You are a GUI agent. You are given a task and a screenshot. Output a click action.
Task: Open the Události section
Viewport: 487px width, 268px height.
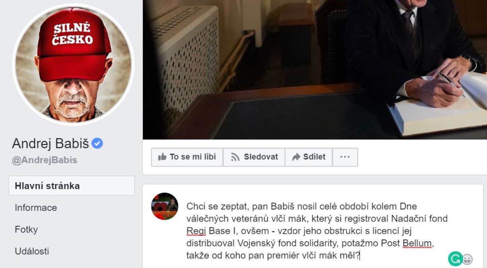point(32,251)
